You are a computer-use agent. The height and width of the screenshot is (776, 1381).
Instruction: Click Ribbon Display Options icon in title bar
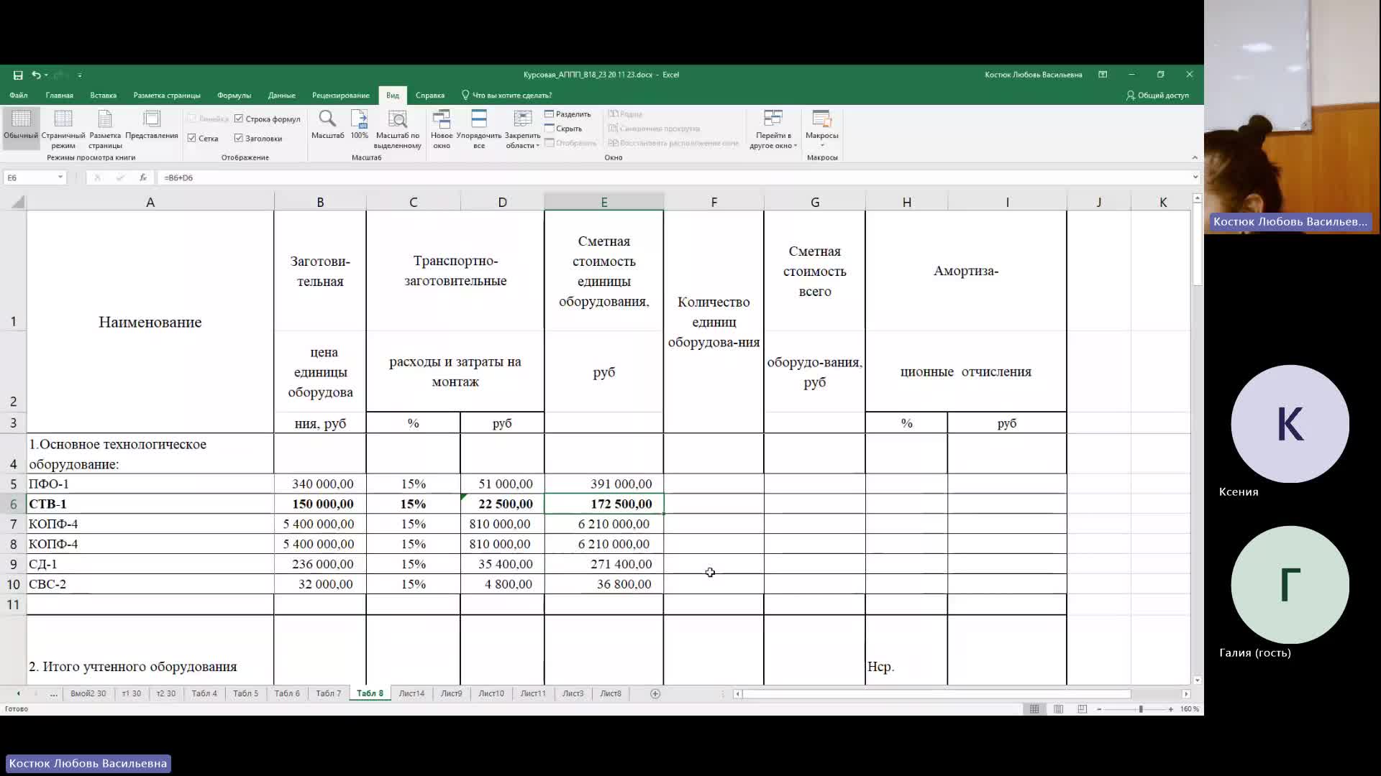[x=1103, y=75]
